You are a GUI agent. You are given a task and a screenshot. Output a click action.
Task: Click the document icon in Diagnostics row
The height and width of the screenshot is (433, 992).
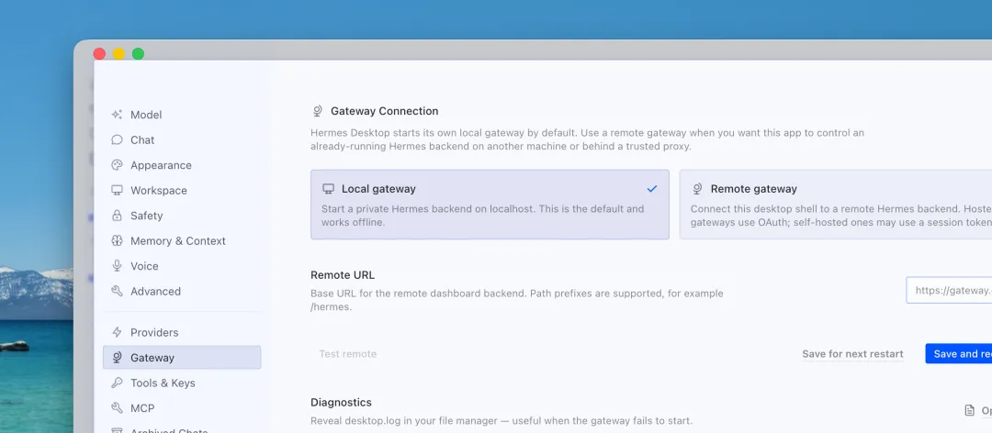(969, 411)
